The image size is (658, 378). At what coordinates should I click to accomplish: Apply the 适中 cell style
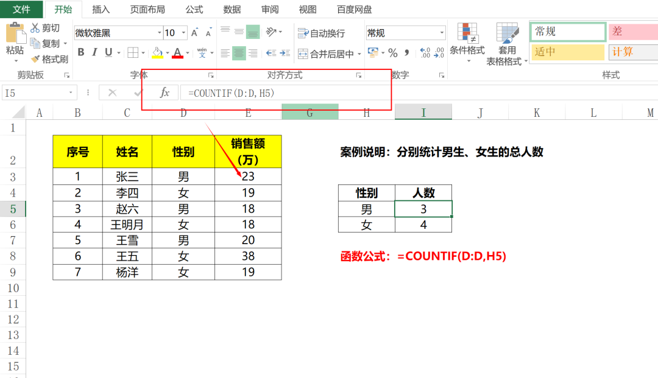567,52
